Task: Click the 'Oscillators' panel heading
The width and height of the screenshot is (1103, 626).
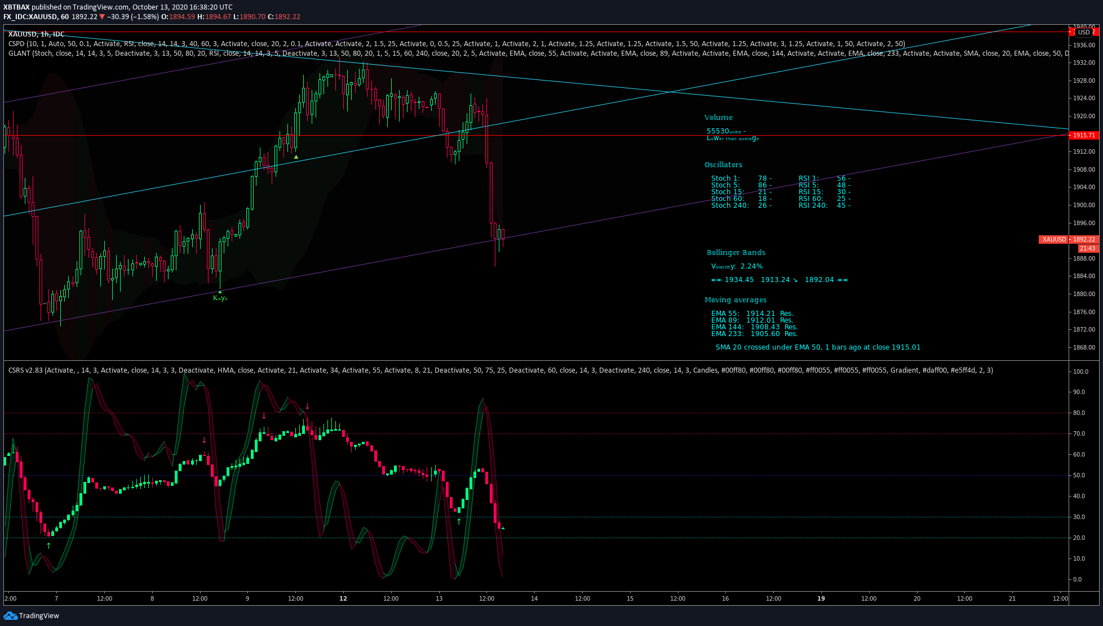Action: [723, 165]
